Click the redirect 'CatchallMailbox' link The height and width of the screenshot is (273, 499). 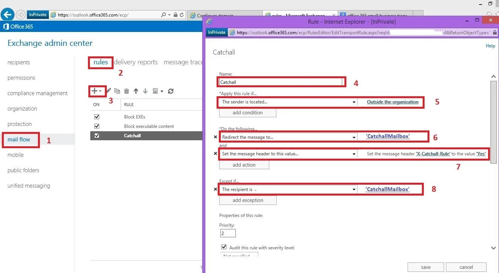(388, 136)
